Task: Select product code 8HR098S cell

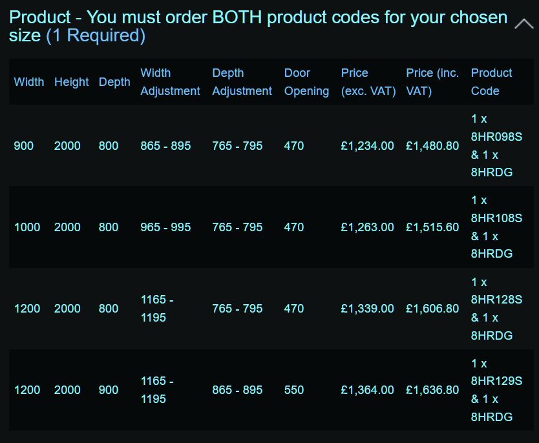Action: click(496, 146)
